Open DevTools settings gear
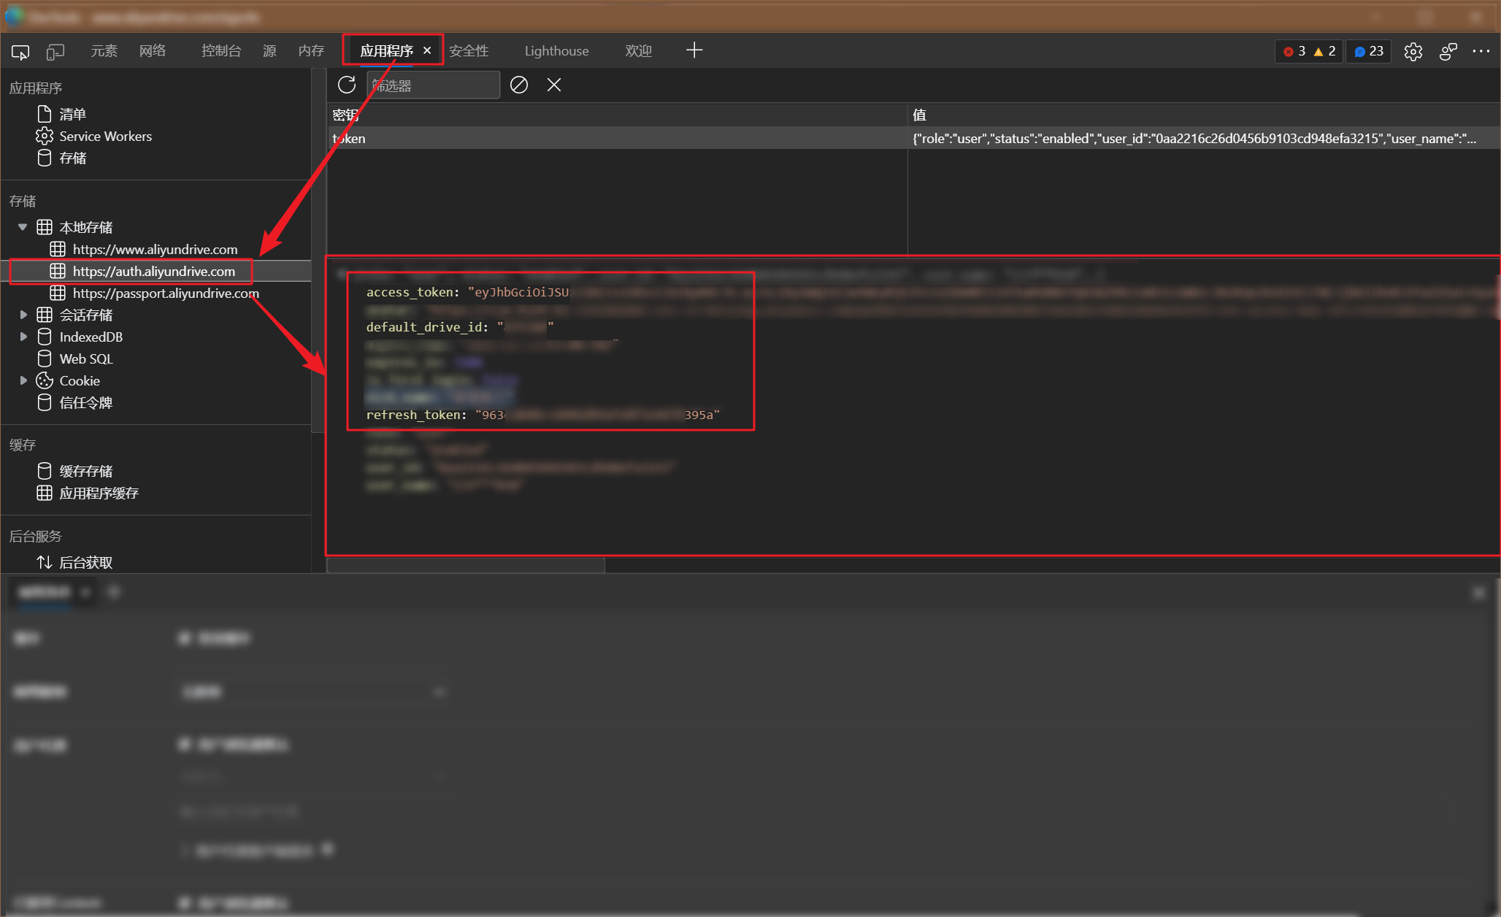This screenshot has width=1501, height=917. pos(1413,51)
